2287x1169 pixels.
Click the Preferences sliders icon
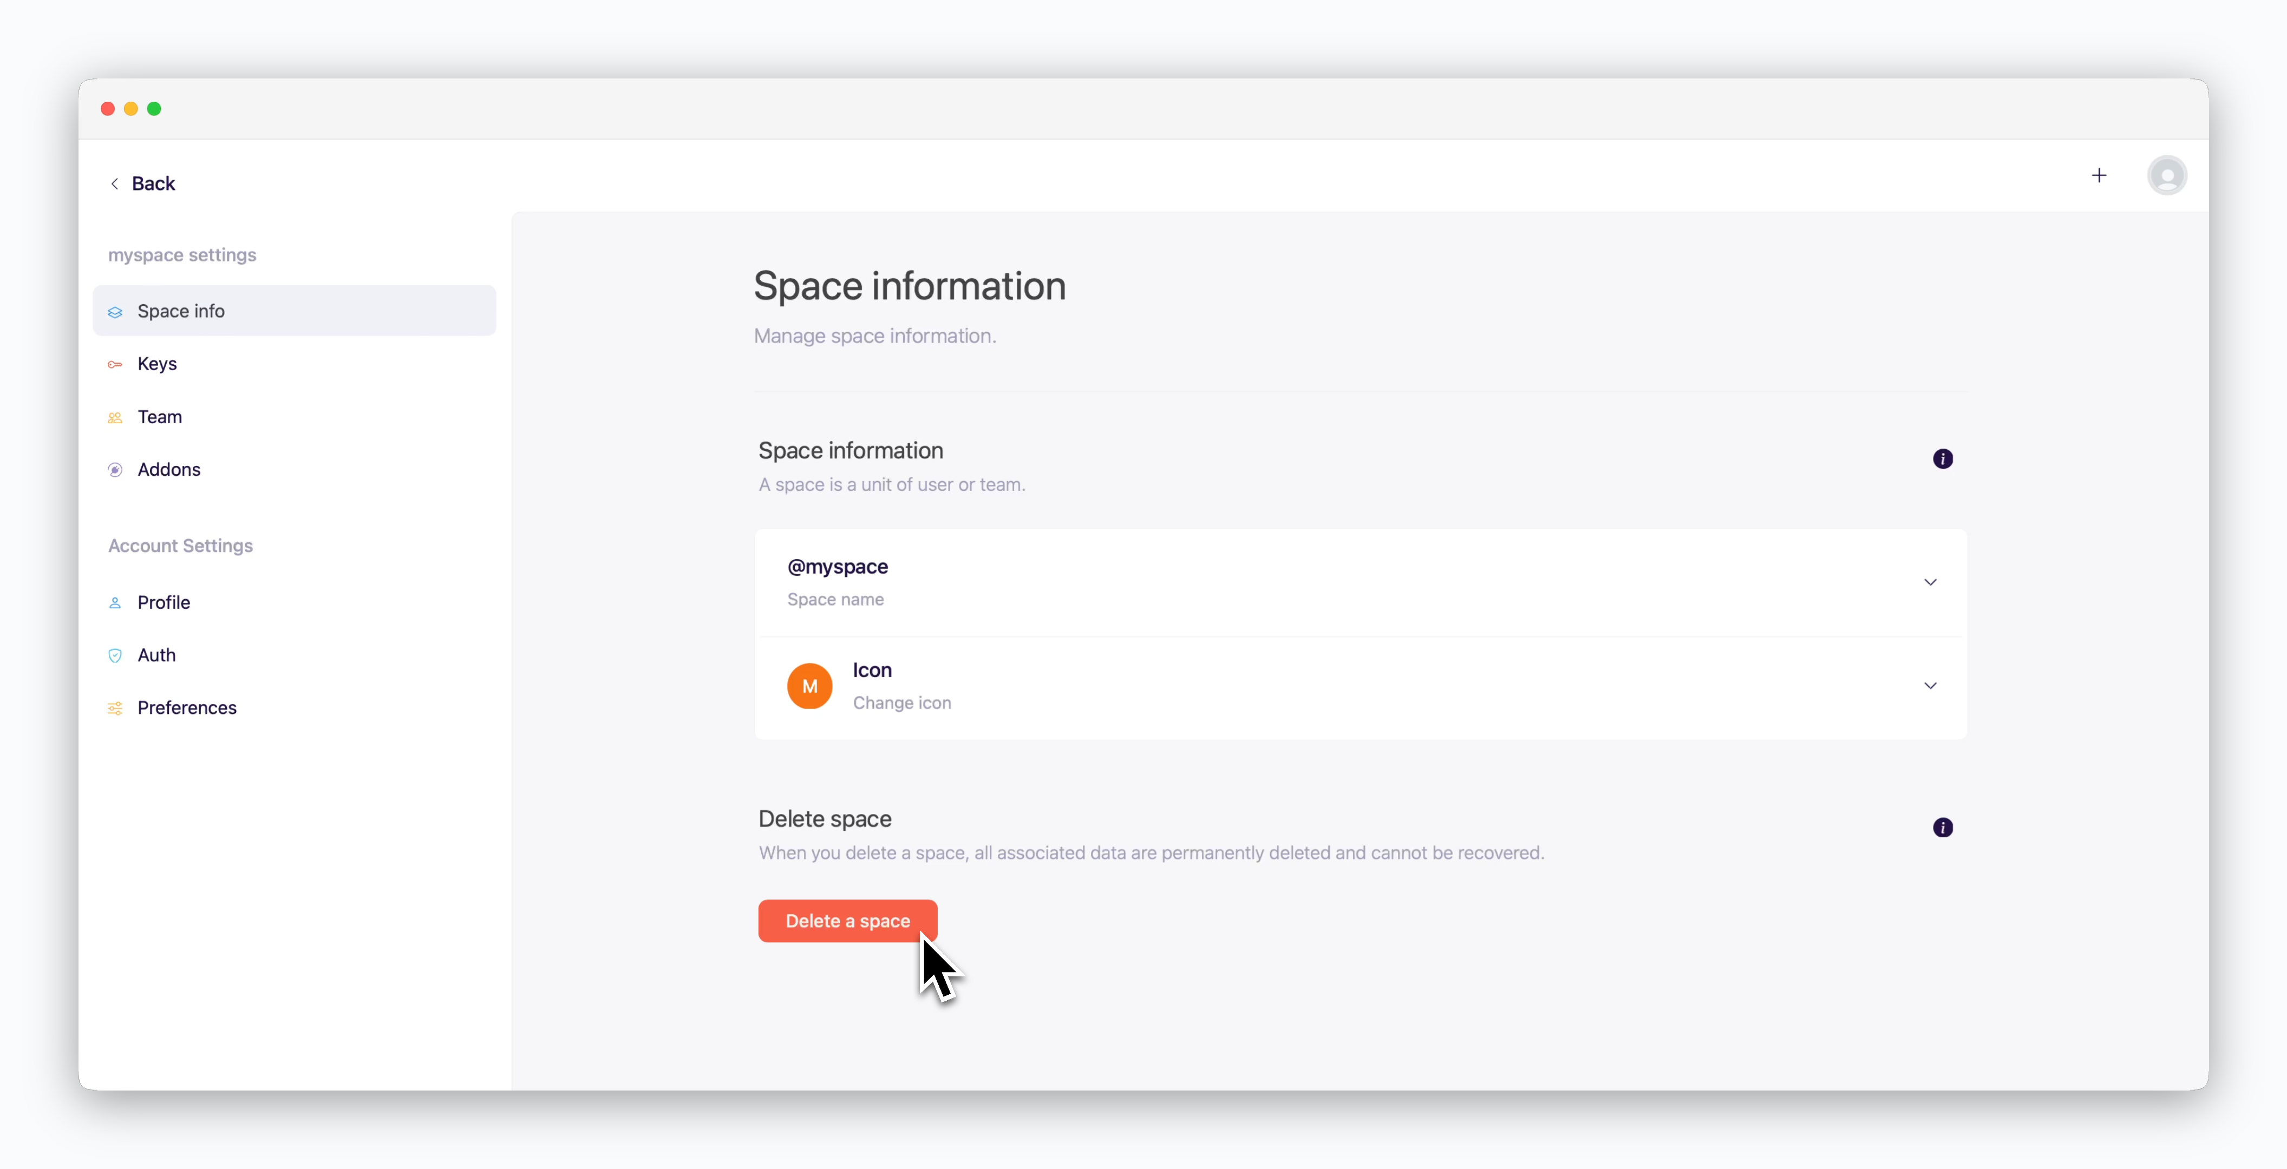(x=115, y=708)
